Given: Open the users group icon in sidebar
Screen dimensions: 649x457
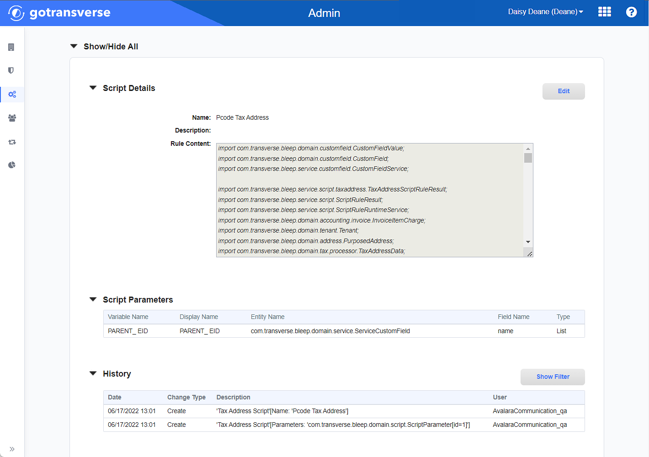Looking at the screenshot, I should pos(12,118).
